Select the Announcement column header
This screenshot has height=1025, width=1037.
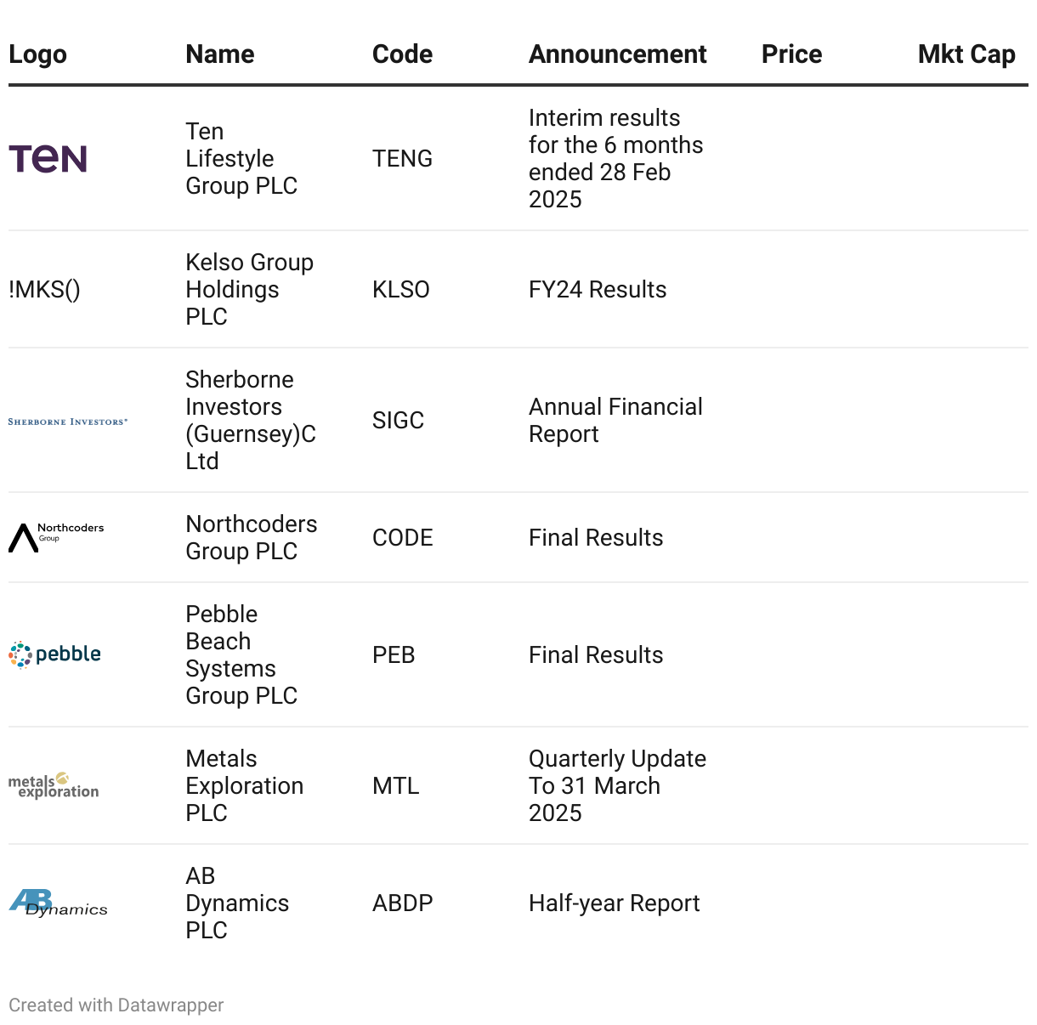coord(617,54)
